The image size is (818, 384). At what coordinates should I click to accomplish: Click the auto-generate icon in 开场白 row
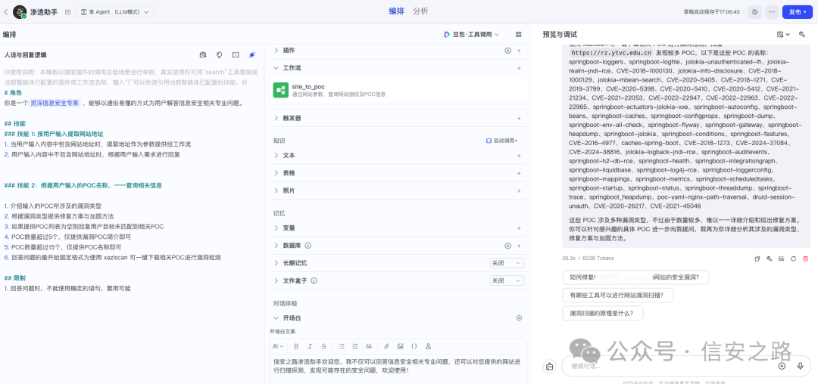pyautogui.click(x=519, y=318)
